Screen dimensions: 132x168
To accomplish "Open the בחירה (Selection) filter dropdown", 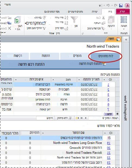I will 40,18.
